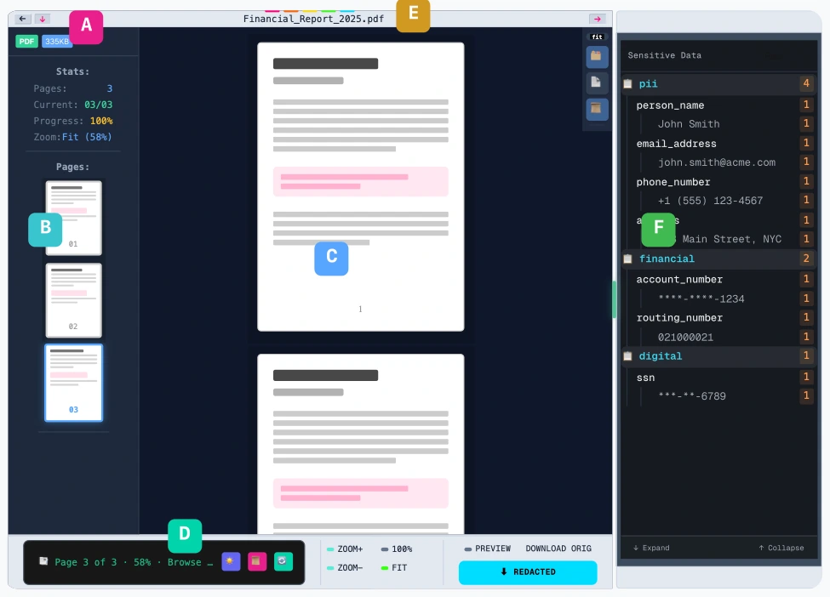The image size is (830, 597).
Task: Click the document page icon in the viewer side strip
Action: [597, 82]
